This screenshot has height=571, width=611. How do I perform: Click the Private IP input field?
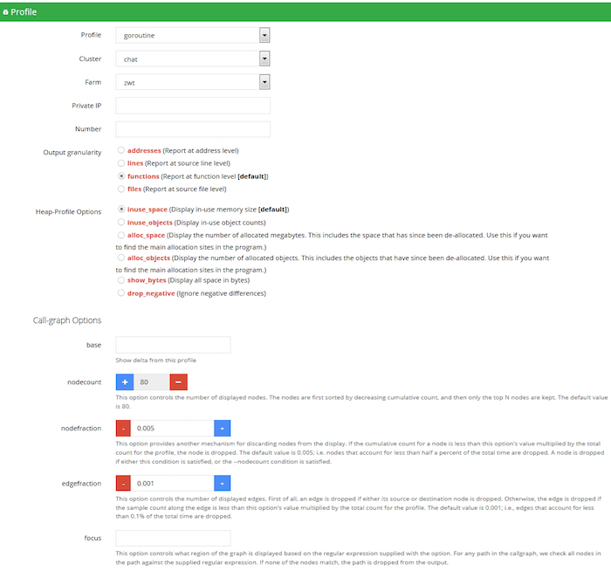[x=192, y=106]
